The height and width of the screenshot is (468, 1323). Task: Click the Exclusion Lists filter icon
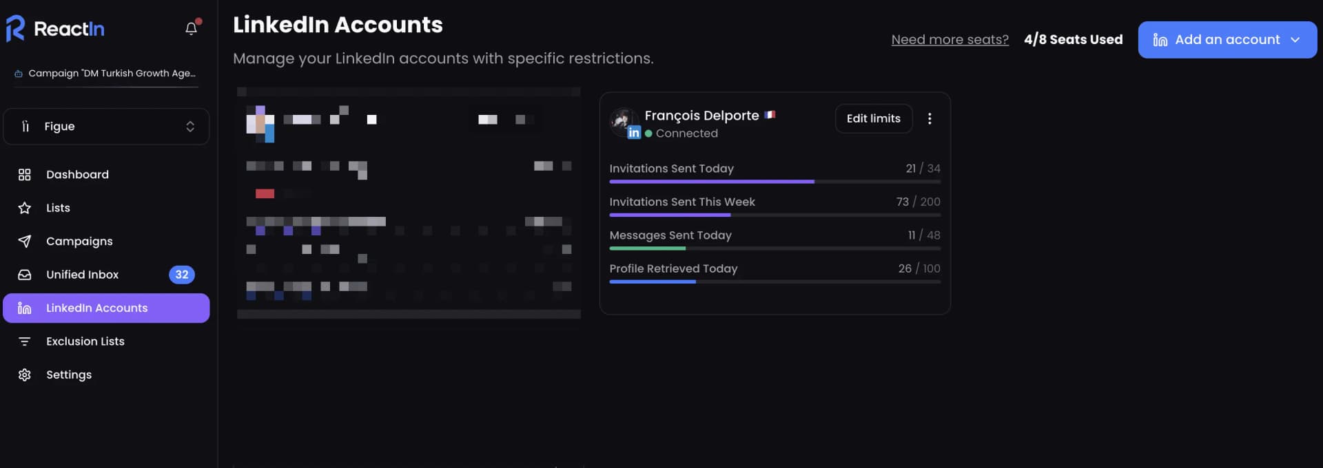pyautogui.click(x=25, y=341)
